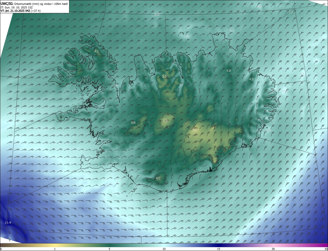Click the faint 8.0 value on the grid line
Viewport: 328px width, 251px height.
coord(157,14)
